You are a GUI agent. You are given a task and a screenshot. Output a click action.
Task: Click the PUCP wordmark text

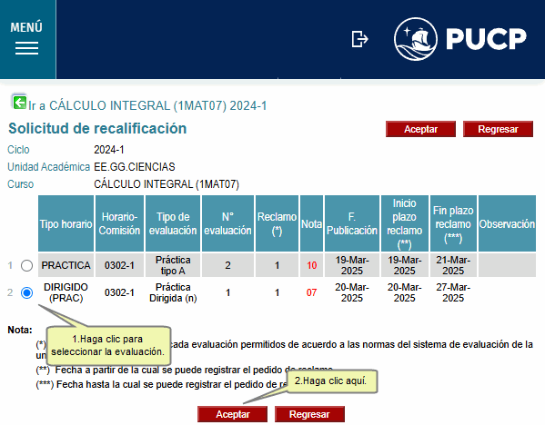(x=486, y=39)
